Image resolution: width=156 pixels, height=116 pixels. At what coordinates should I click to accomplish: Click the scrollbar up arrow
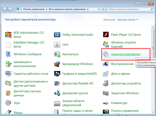[x=153, y=27]
